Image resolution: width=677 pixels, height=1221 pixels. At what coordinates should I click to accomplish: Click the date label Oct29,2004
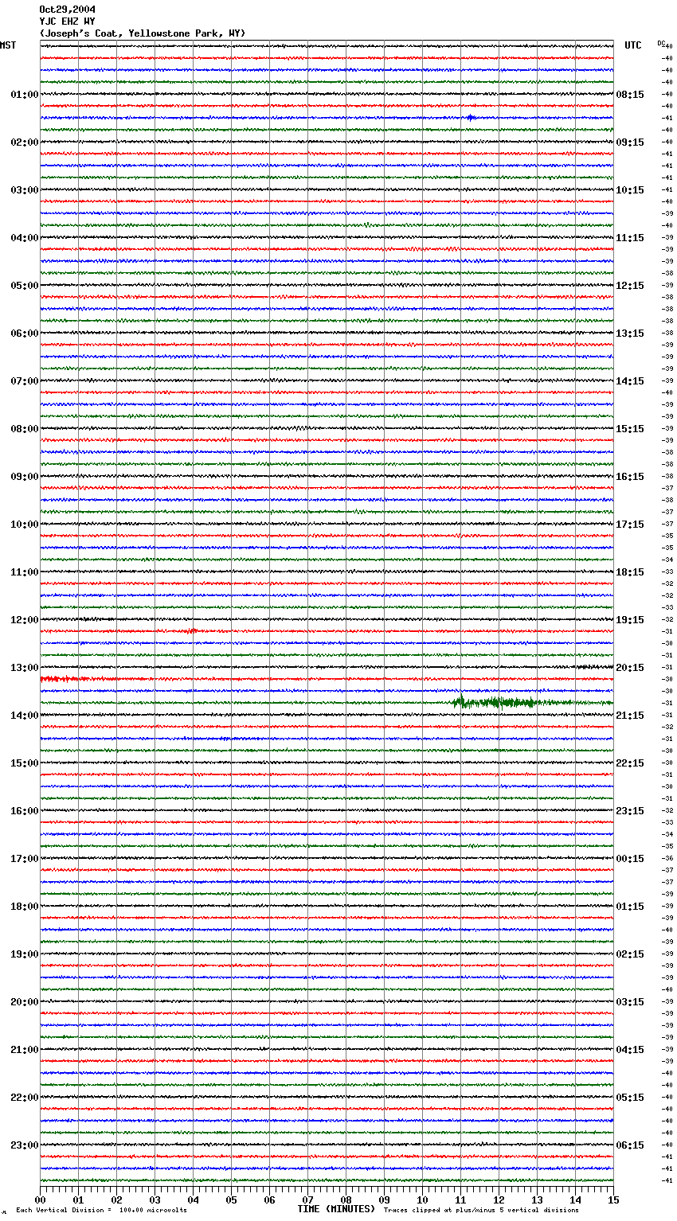[x=67, y=10]
